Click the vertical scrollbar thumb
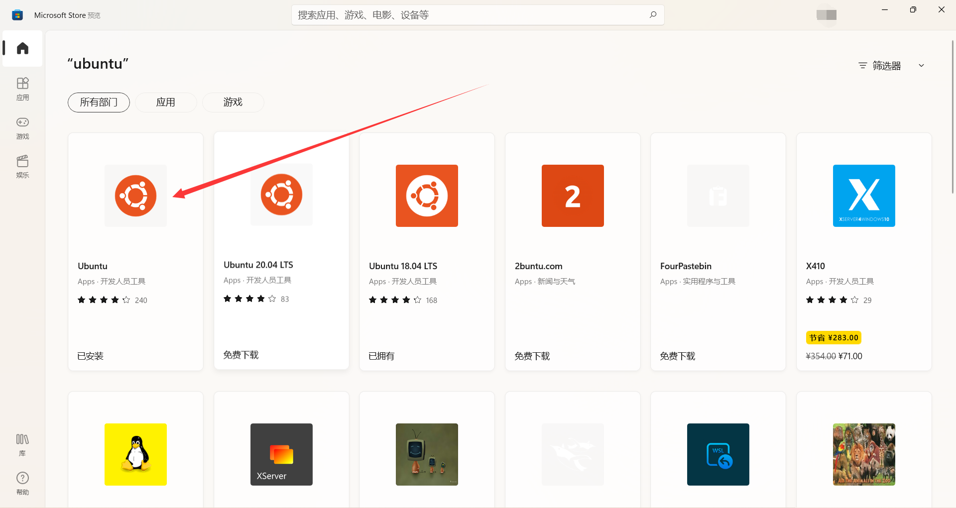The image size is (956, 508). tap(953, 117)
